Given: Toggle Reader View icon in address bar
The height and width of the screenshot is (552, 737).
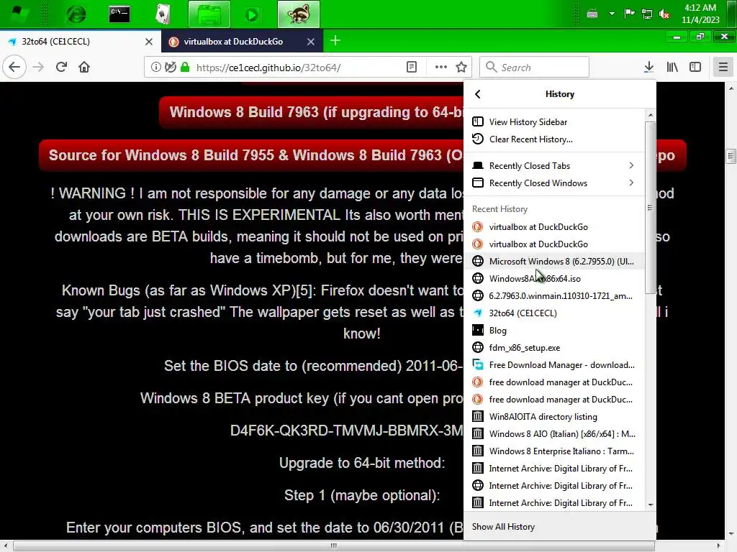Looking at the screenshot, I should point(411,67).
